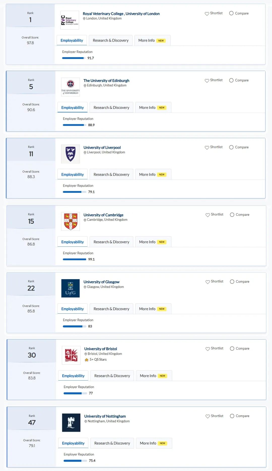This screenshot has width=272, height=471.
Task: Click the University of Glasgow UofG logo
Action: point(70,288)
